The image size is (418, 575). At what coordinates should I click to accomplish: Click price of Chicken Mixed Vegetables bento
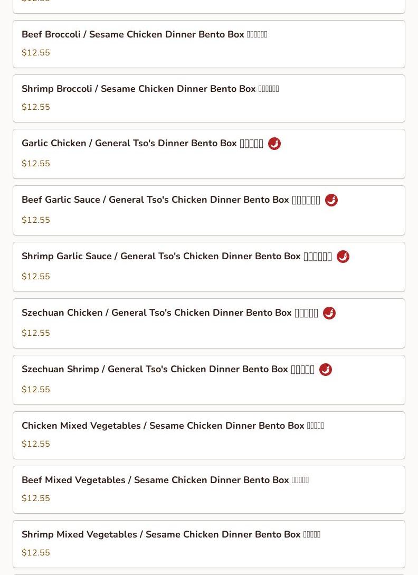(36, 444)
